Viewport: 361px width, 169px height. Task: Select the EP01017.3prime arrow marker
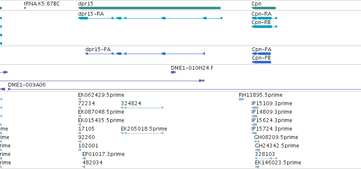point(84,158)
